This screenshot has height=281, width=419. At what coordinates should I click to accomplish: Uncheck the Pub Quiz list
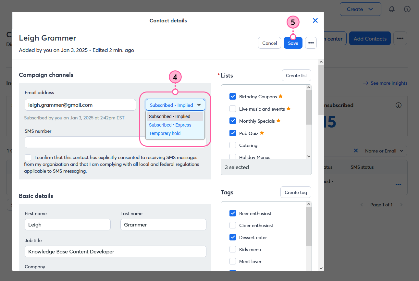pos(233,133)
